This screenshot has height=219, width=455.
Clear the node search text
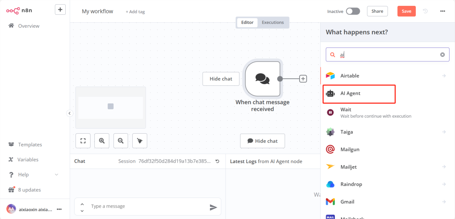click(442, 55)
